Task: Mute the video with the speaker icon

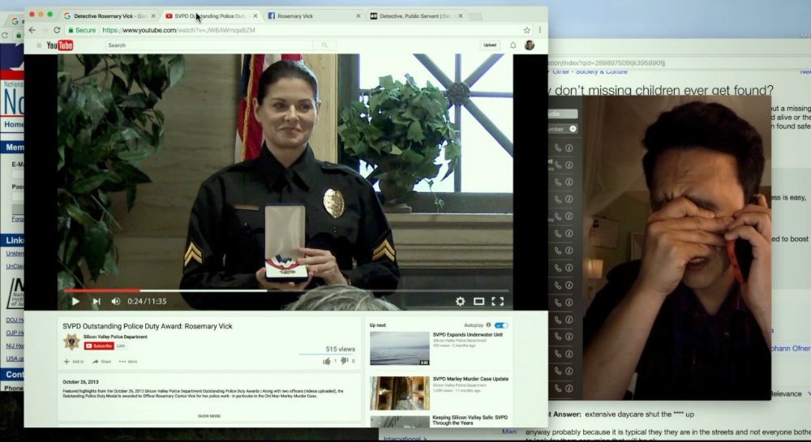Action: tap(116, 301)
